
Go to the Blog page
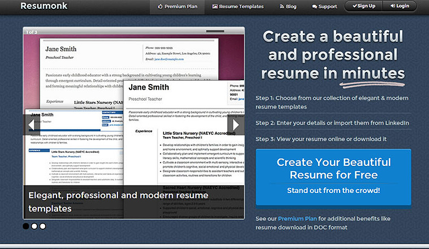288,7
